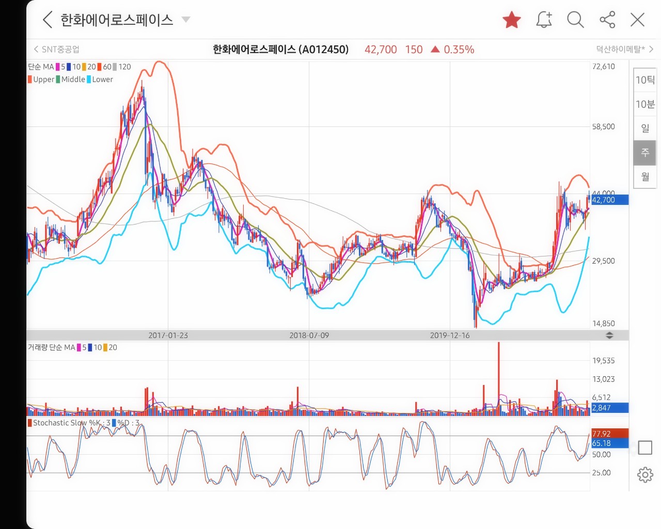Click the Upper band legend
The image size is (661, 529).
point(41,79)
